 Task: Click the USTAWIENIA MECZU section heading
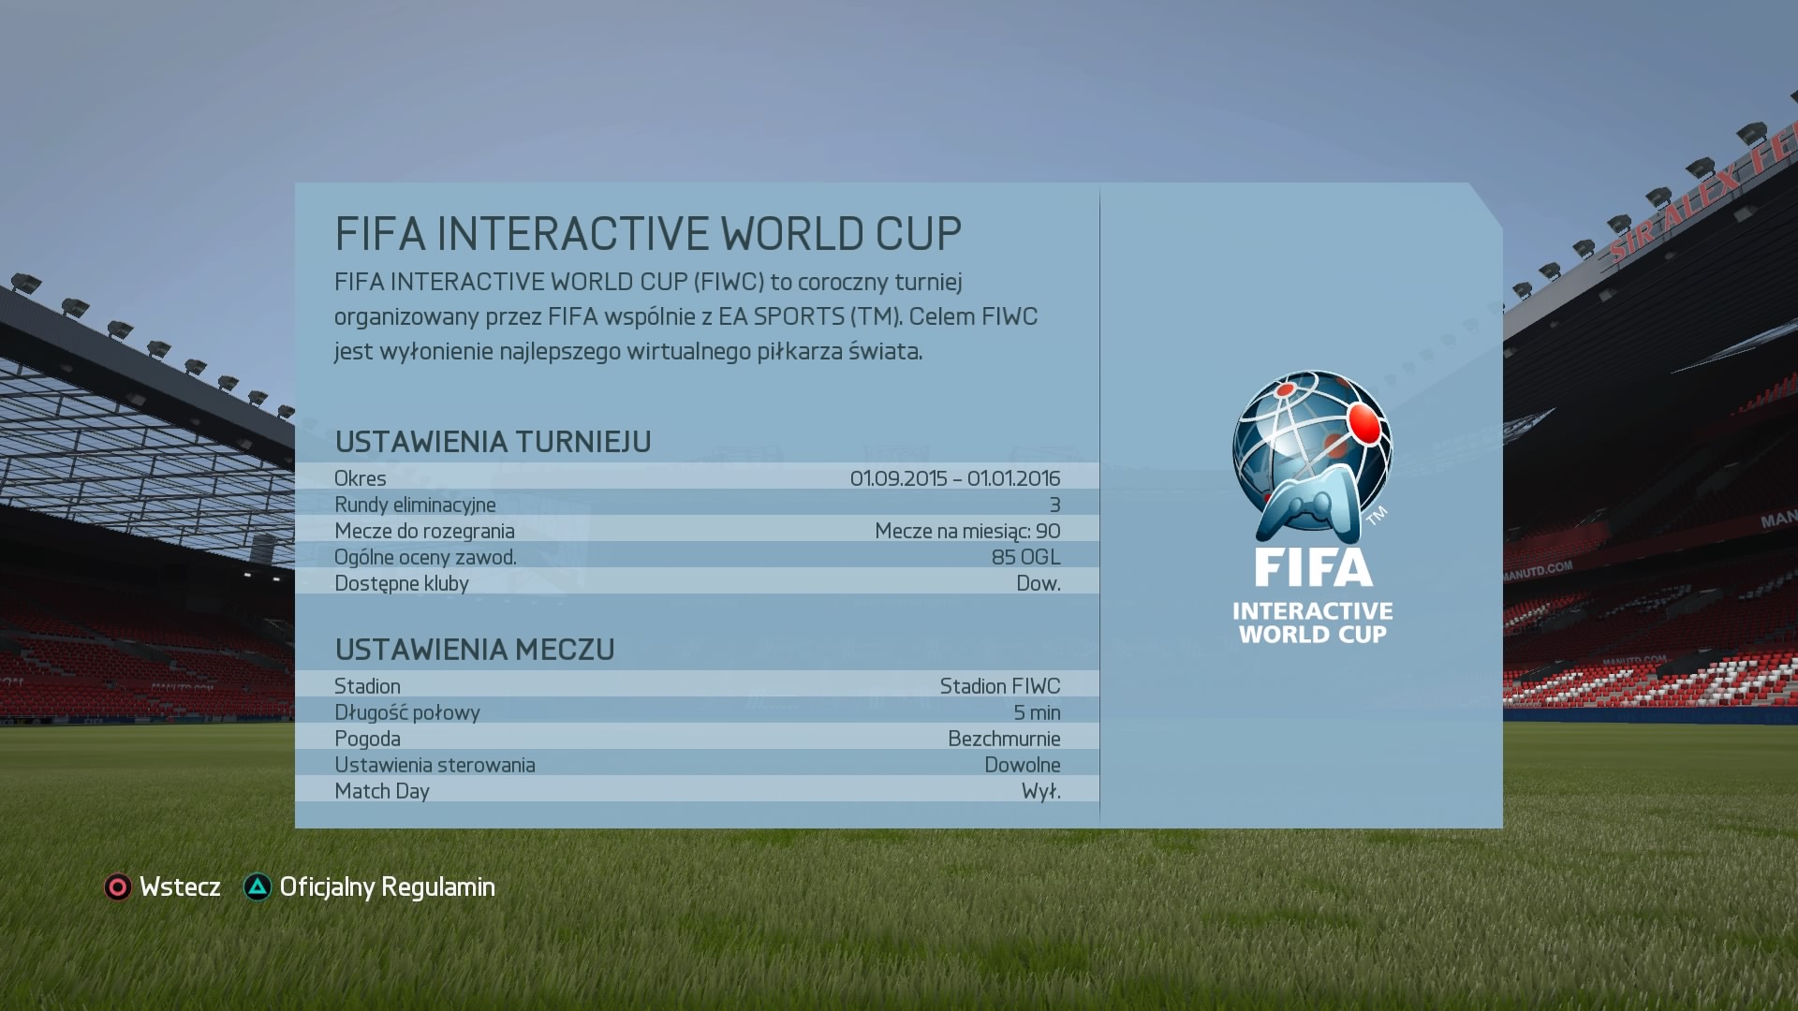(x=475, y=650)
